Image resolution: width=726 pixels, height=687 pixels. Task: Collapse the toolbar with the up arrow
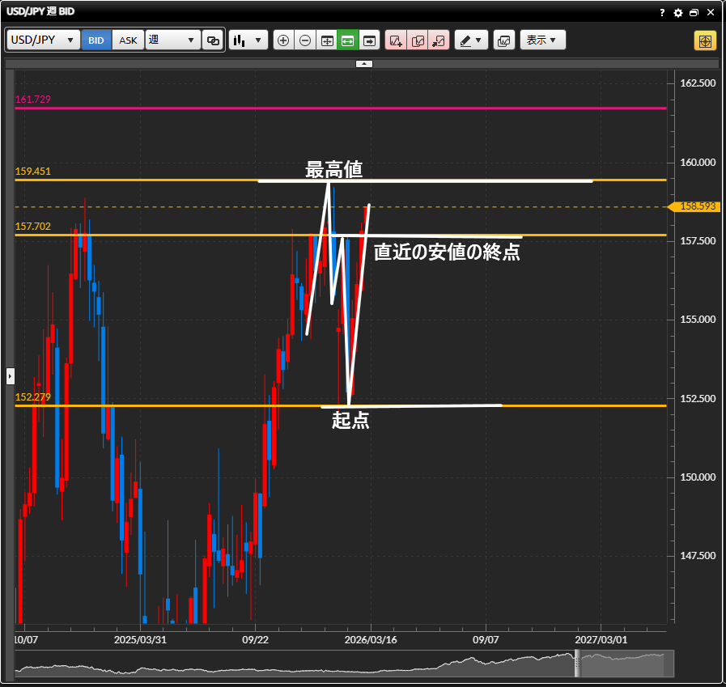(x=364, y=63)
